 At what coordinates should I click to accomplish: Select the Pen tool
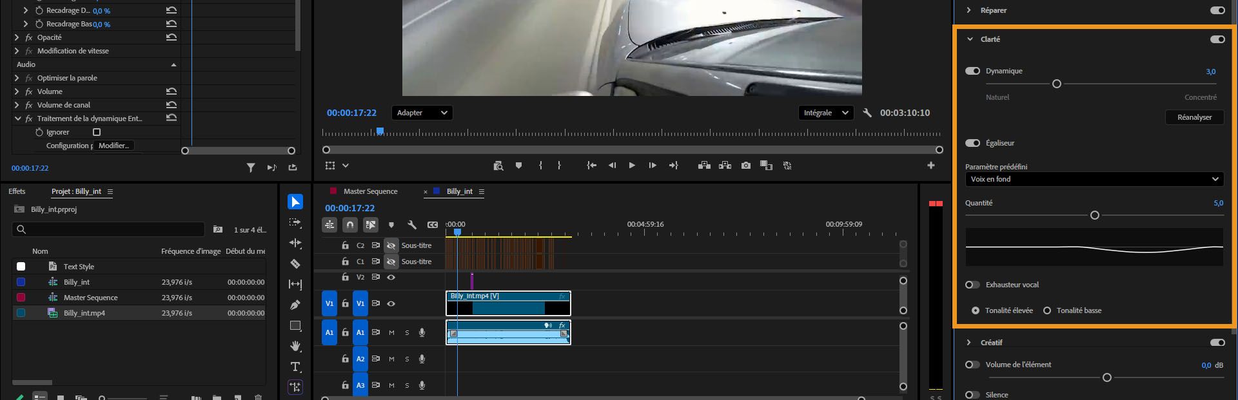[295, 305]
